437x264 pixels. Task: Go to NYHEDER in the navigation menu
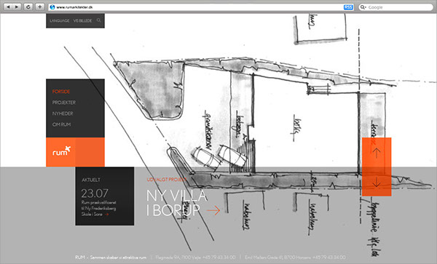(x=63, y=113)
